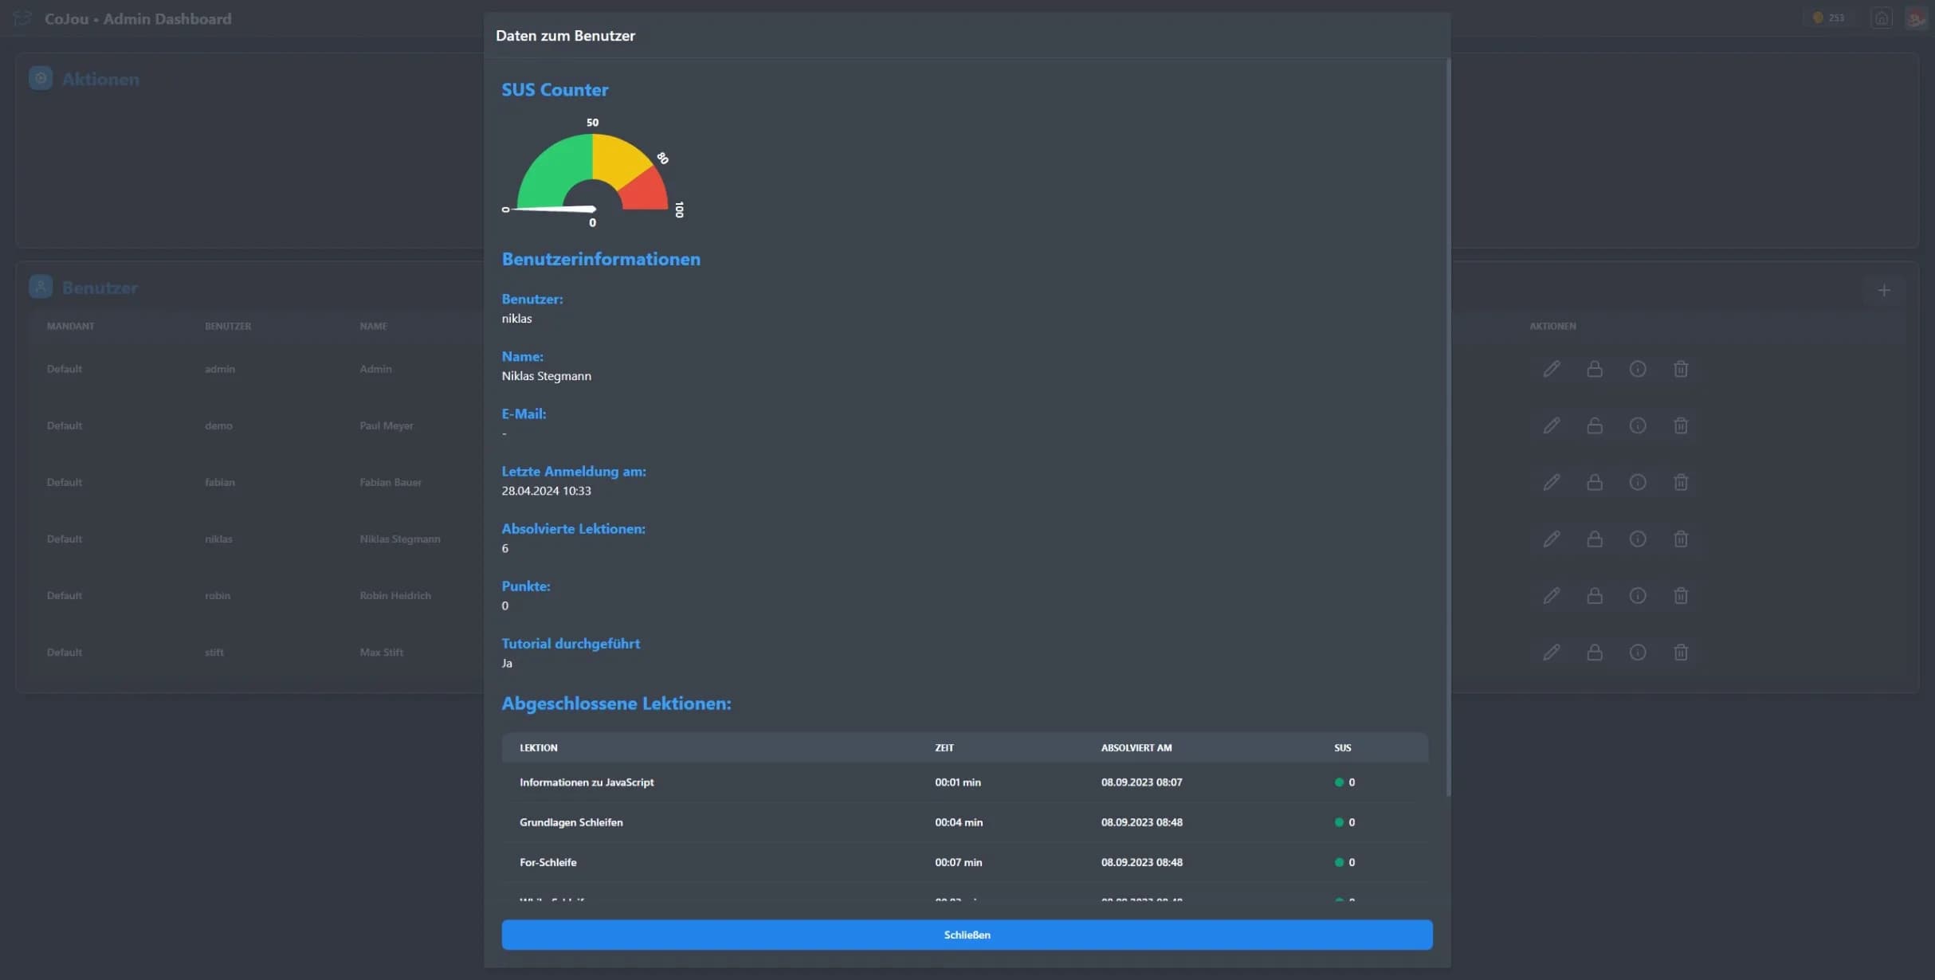Open the info icon for fabian user
This screenshot has height=980, width=1935.
pos(1637,482)
